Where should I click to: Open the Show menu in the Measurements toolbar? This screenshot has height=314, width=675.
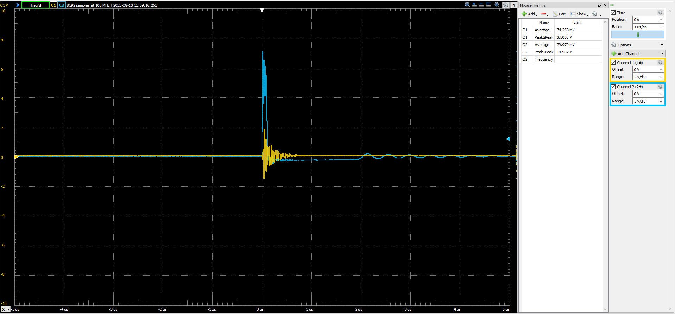(579, 14)
